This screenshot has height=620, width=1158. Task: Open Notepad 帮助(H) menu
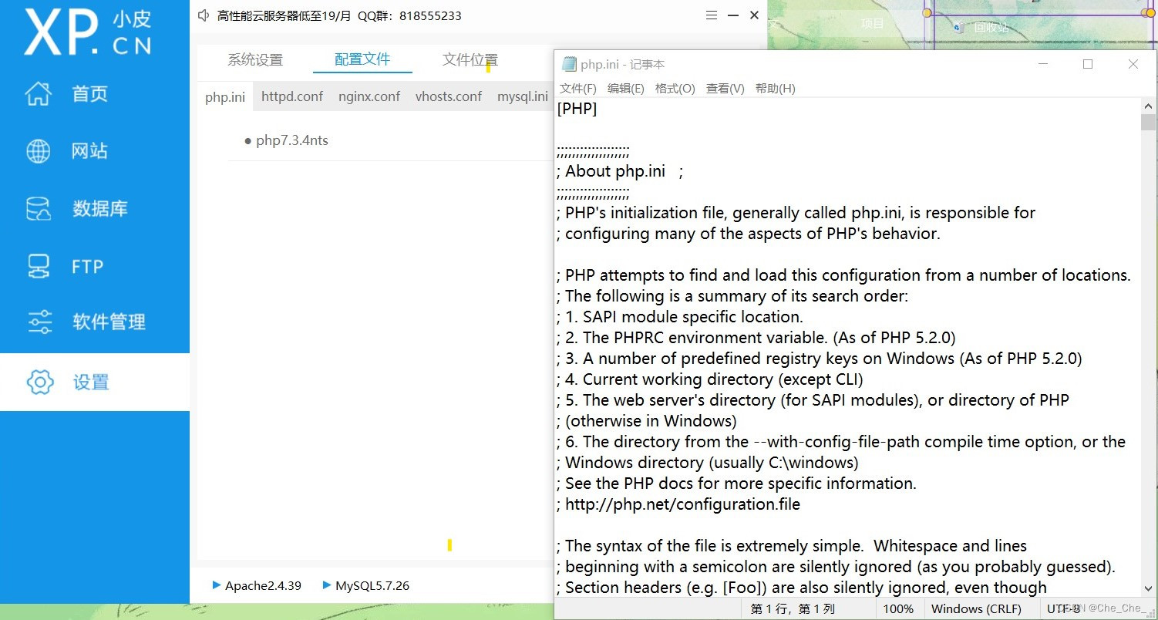tap(776, 89)
